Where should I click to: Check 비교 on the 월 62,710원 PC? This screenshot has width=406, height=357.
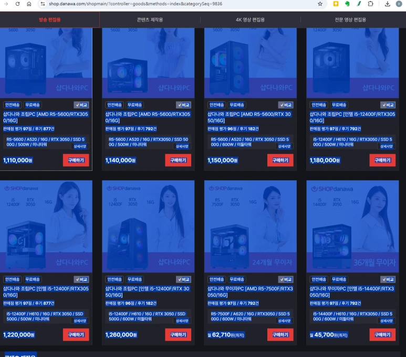pyautogui.click(x=286, y=279)
